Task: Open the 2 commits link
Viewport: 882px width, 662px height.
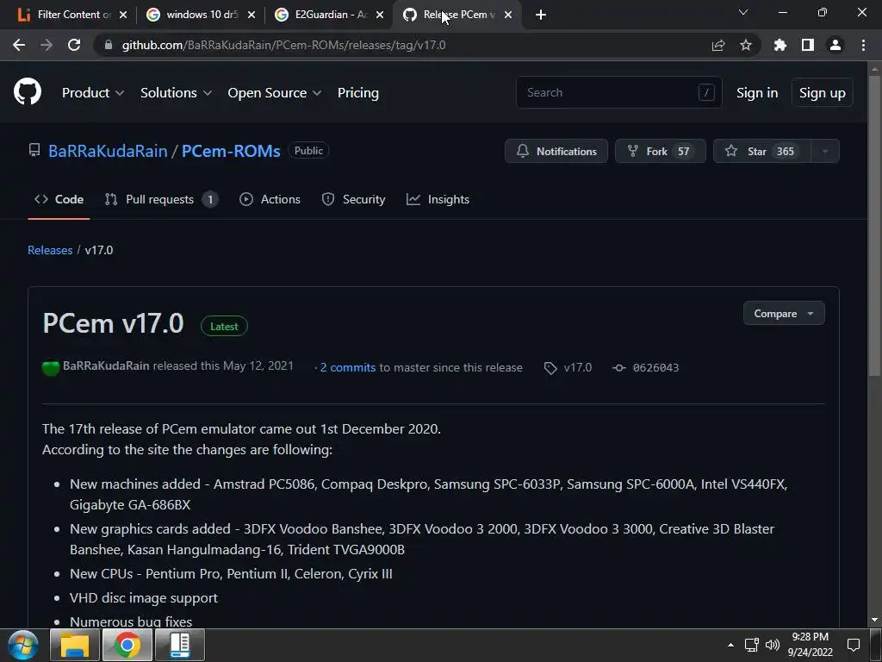Action: click(348, 367)
